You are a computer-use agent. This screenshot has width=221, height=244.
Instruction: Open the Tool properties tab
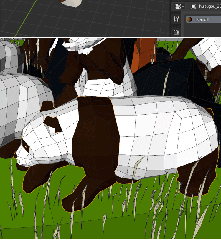pos(176,19)
